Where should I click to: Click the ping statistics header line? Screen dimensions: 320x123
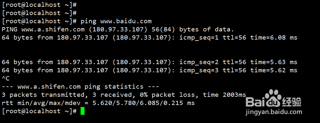(80, 87)
